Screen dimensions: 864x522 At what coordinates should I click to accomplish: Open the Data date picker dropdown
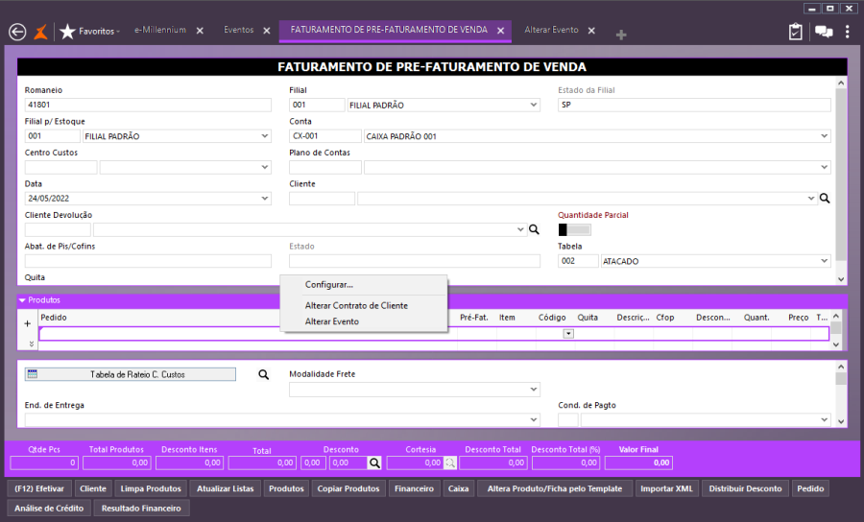click(265, 199)
